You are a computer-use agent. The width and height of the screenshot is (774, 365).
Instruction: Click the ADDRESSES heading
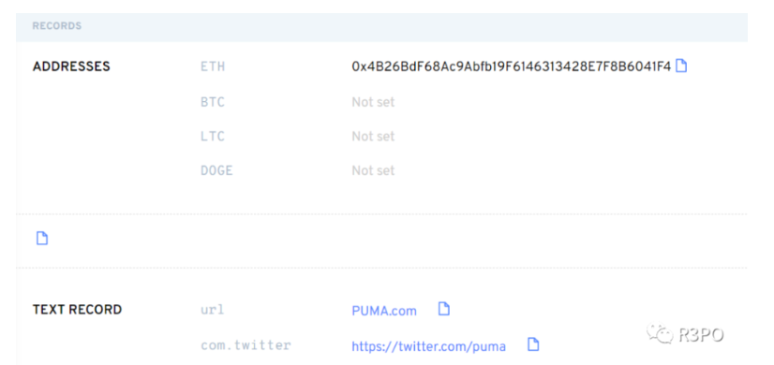[x=71, y=66]
